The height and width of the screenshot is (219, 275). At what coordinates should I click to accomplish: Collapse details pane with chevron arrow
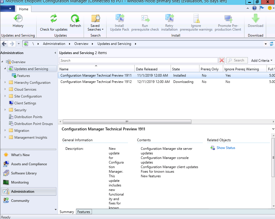point(273,129)
